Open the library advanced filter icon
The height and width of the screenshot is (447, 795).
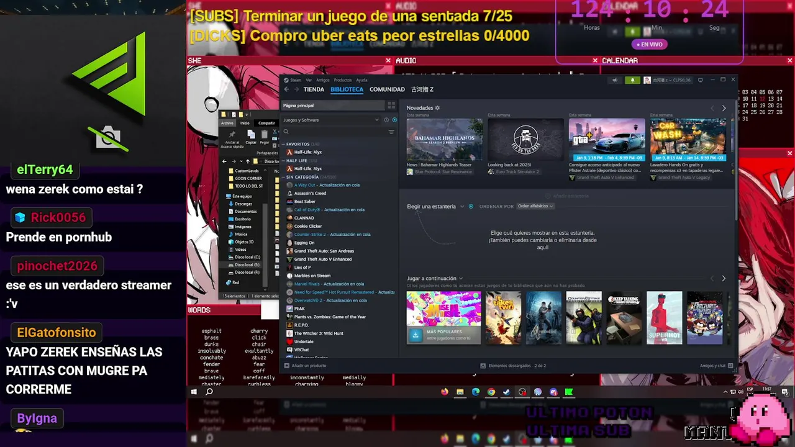click(391, 132)
